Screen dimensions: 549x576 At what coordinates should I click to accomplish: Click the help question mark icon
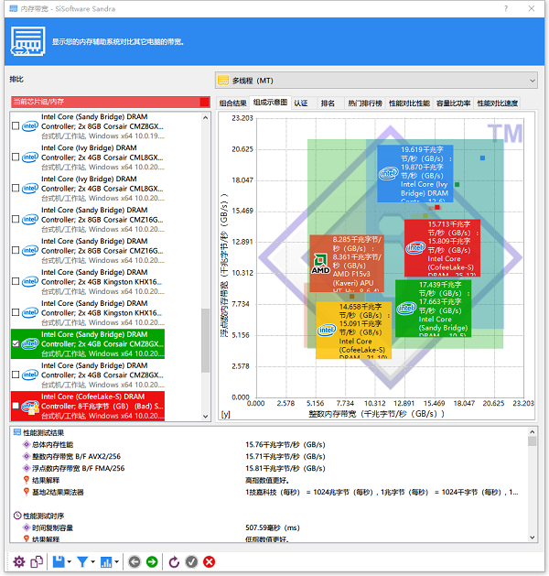(x=506, y=8)
